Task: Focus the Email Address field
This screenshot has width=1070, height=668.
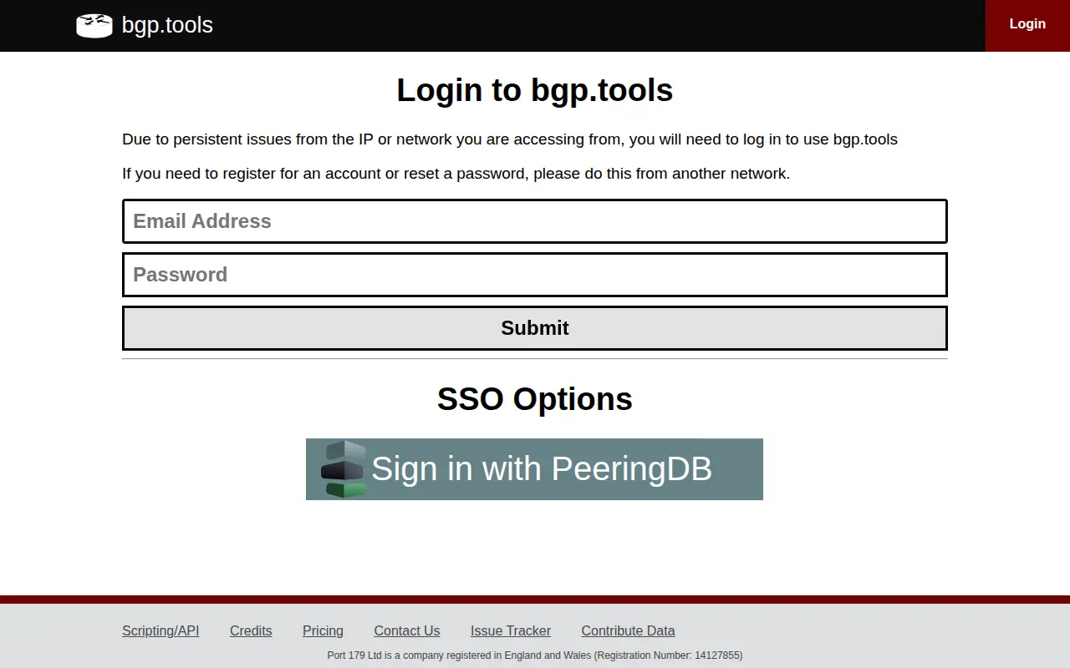Action: click(535, 221)
